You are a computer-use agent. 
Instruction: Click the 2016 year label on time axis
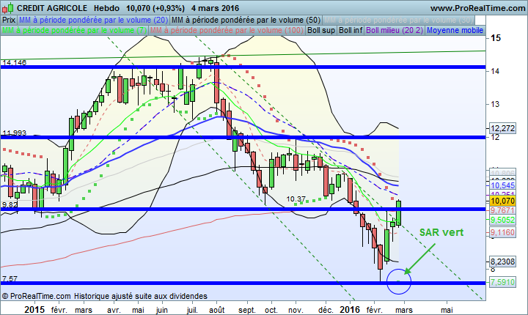pos(350,309)
